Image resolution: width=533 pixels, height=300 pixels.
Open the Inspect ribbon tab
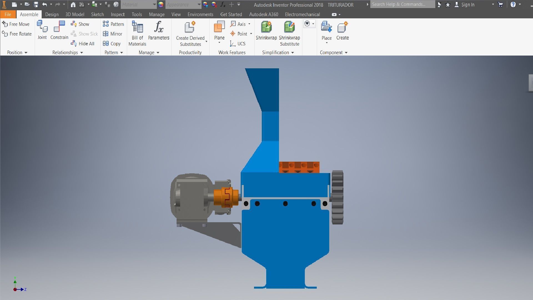pos(117,14)
